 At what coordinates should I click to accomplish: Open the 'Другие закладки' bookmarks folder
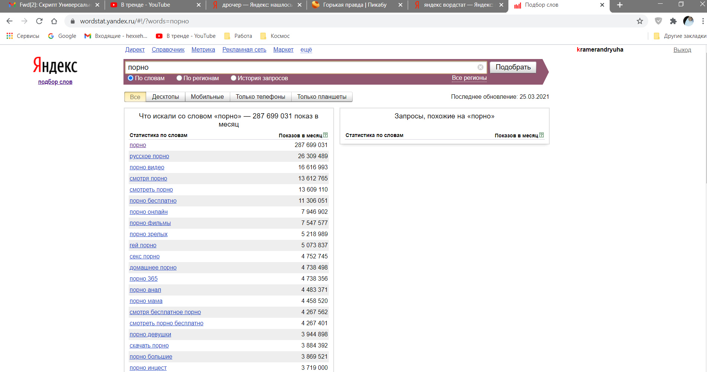click(680, 36)
